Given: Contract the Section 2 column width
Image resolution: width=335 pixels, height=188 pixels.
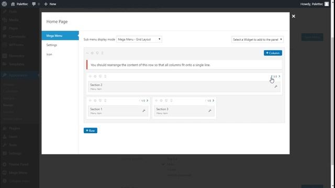Looking at the screenshot, I should click(272, 76).
